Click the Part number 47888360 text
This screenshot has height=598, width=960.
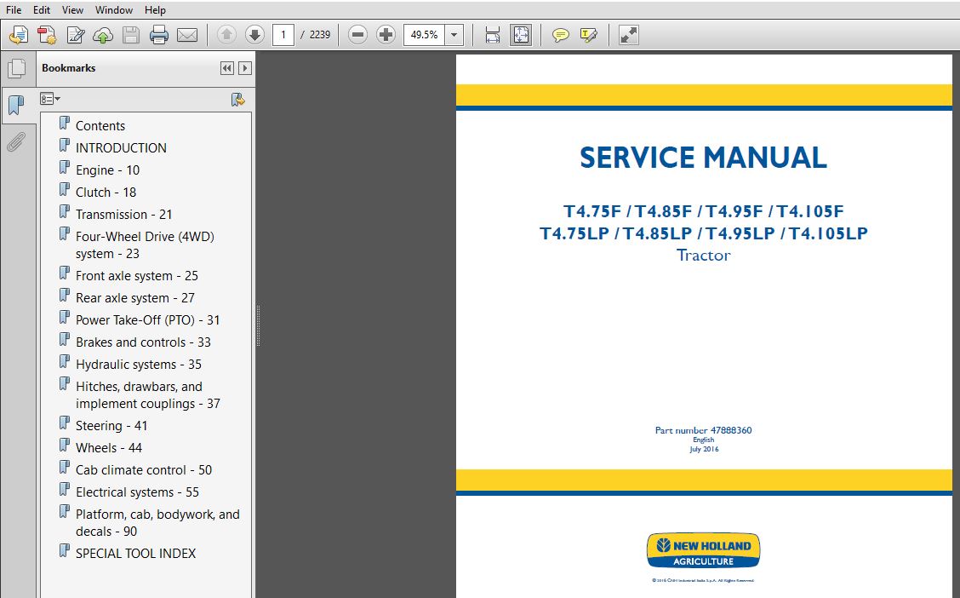pos(704,430)
